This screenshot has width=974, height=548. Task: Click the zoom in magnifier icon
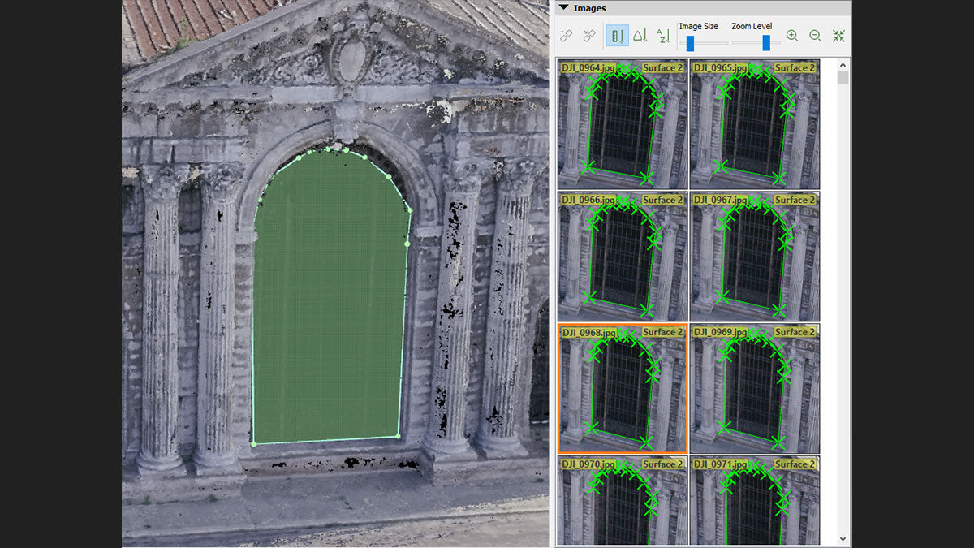792,36
